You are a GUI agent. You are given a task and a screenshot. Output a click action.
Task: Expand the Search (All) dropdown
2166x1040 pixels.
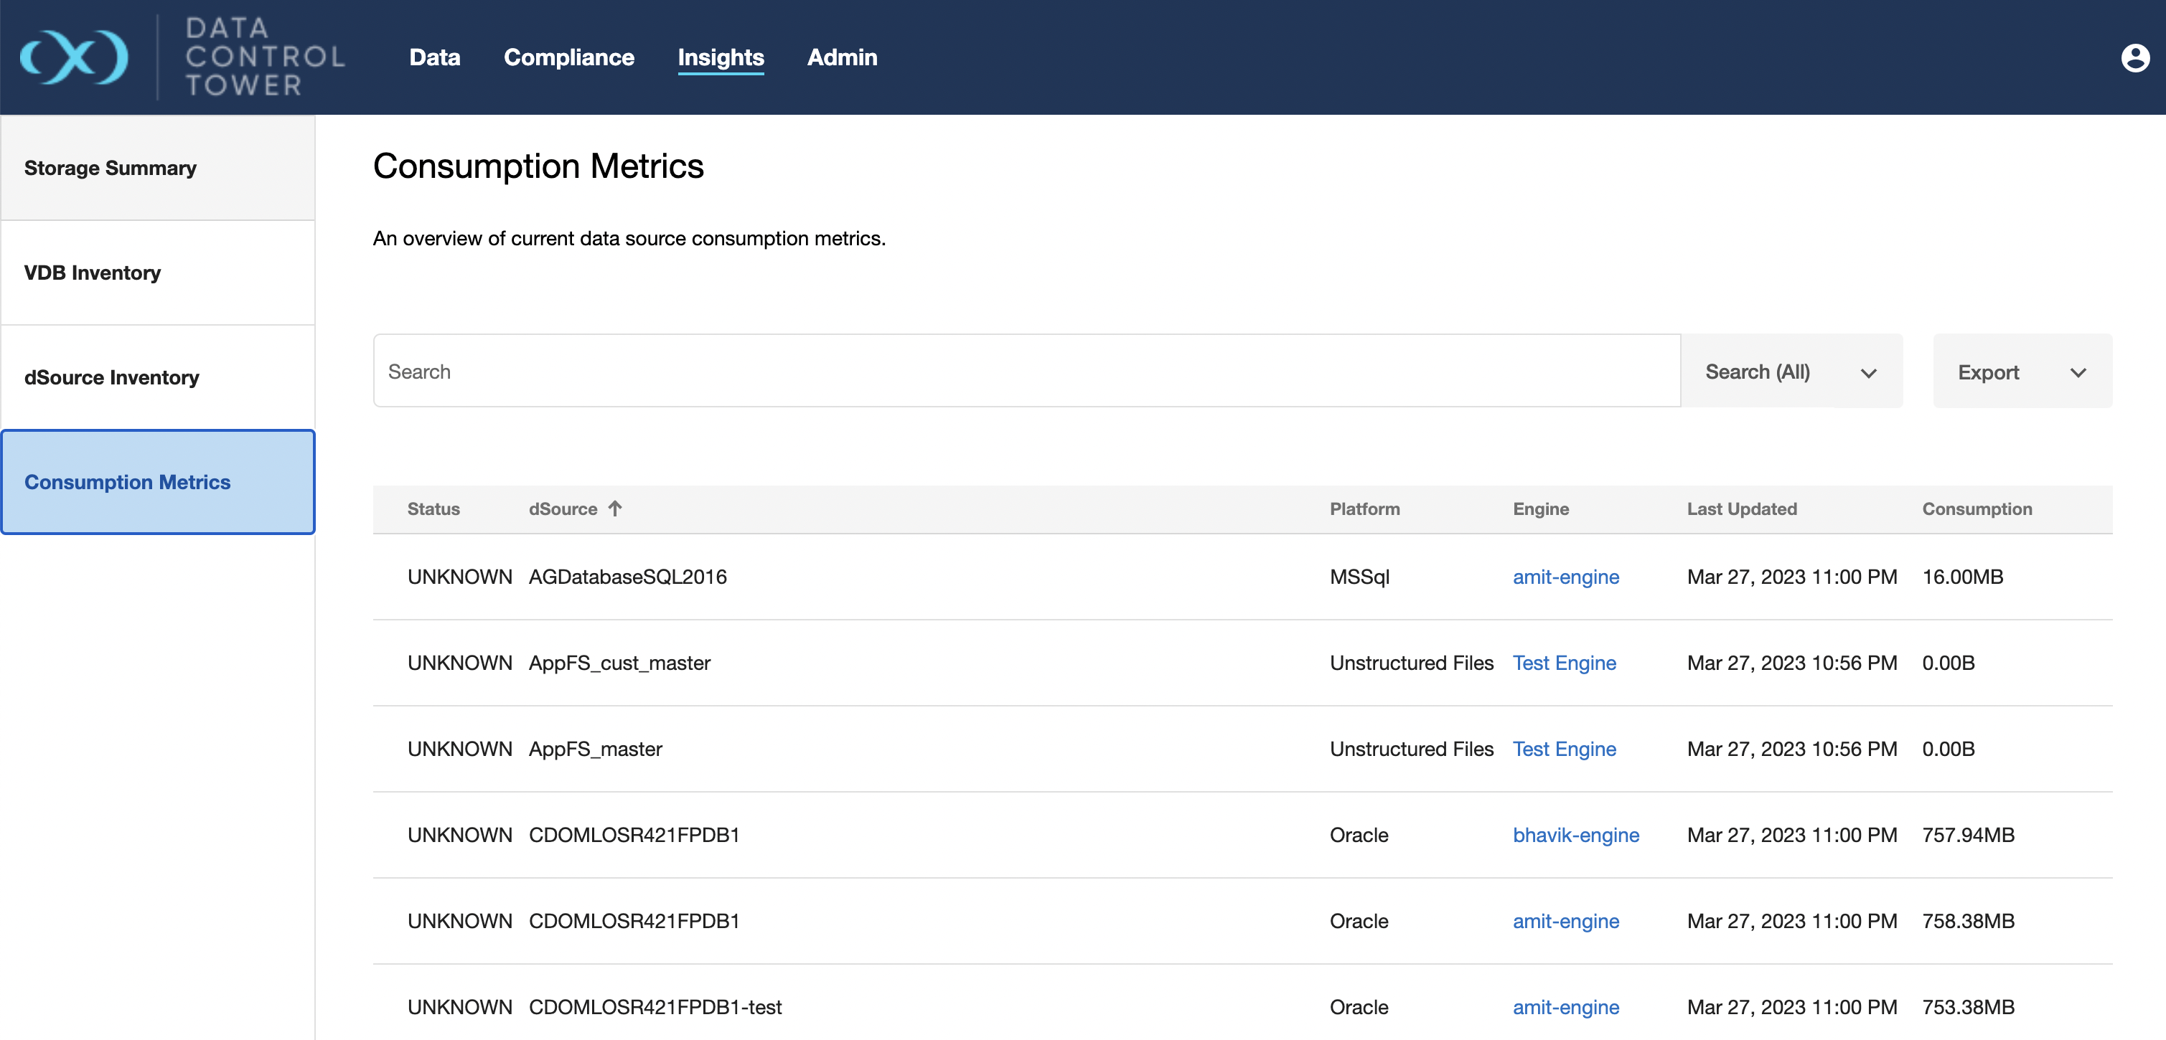coord(1791,372)
